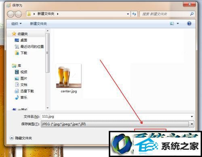The image size is (202, 157).
Task: Click the 下载 folder icon
Action: (17, 53)
